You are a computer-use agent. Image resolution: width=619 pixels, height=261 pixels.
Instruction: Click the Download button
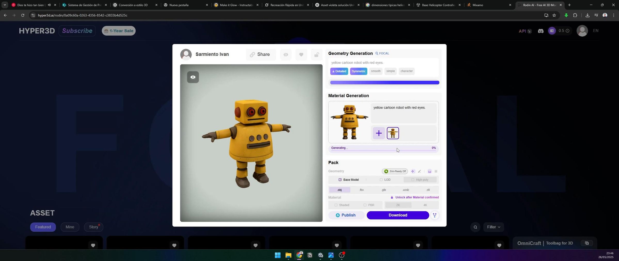[x=398, y=215]
